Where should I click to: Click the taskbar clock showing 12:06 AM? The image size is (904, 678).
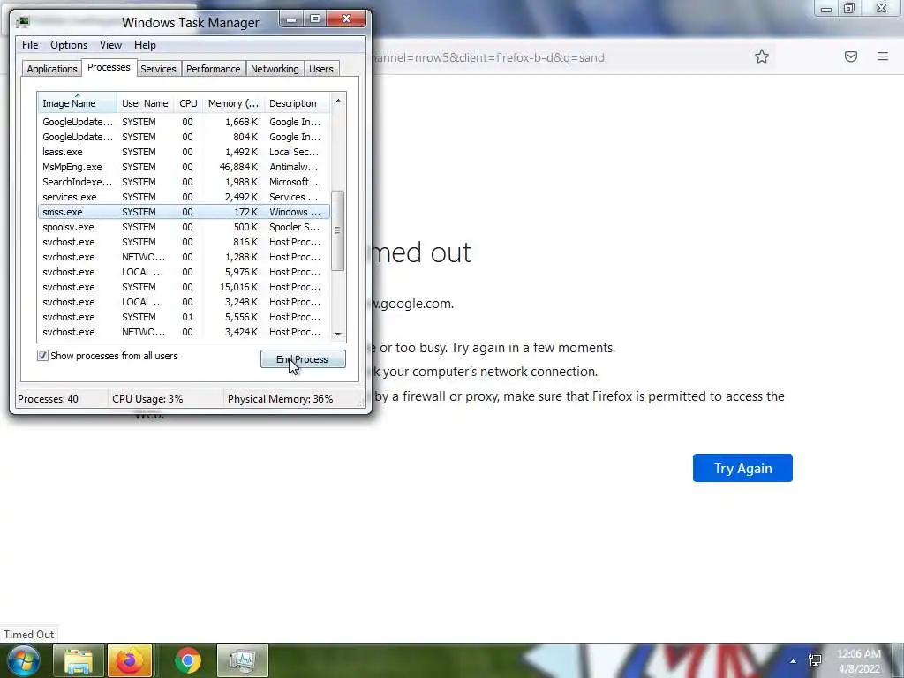[x=859, y=660]
